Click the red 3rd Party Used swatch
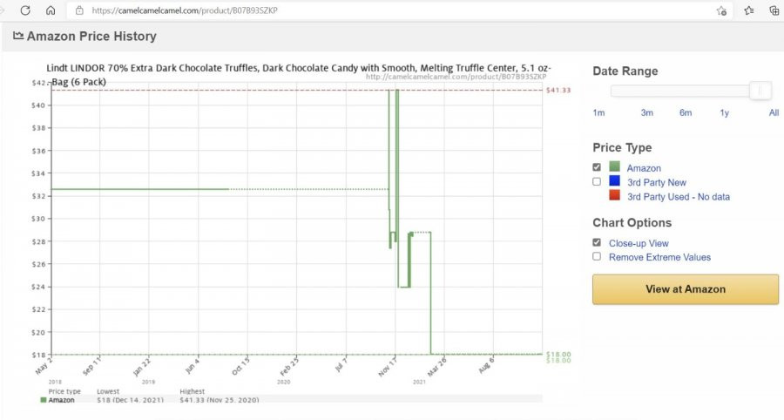This screenshot has height=420, width=784. [x=614, y=195]
